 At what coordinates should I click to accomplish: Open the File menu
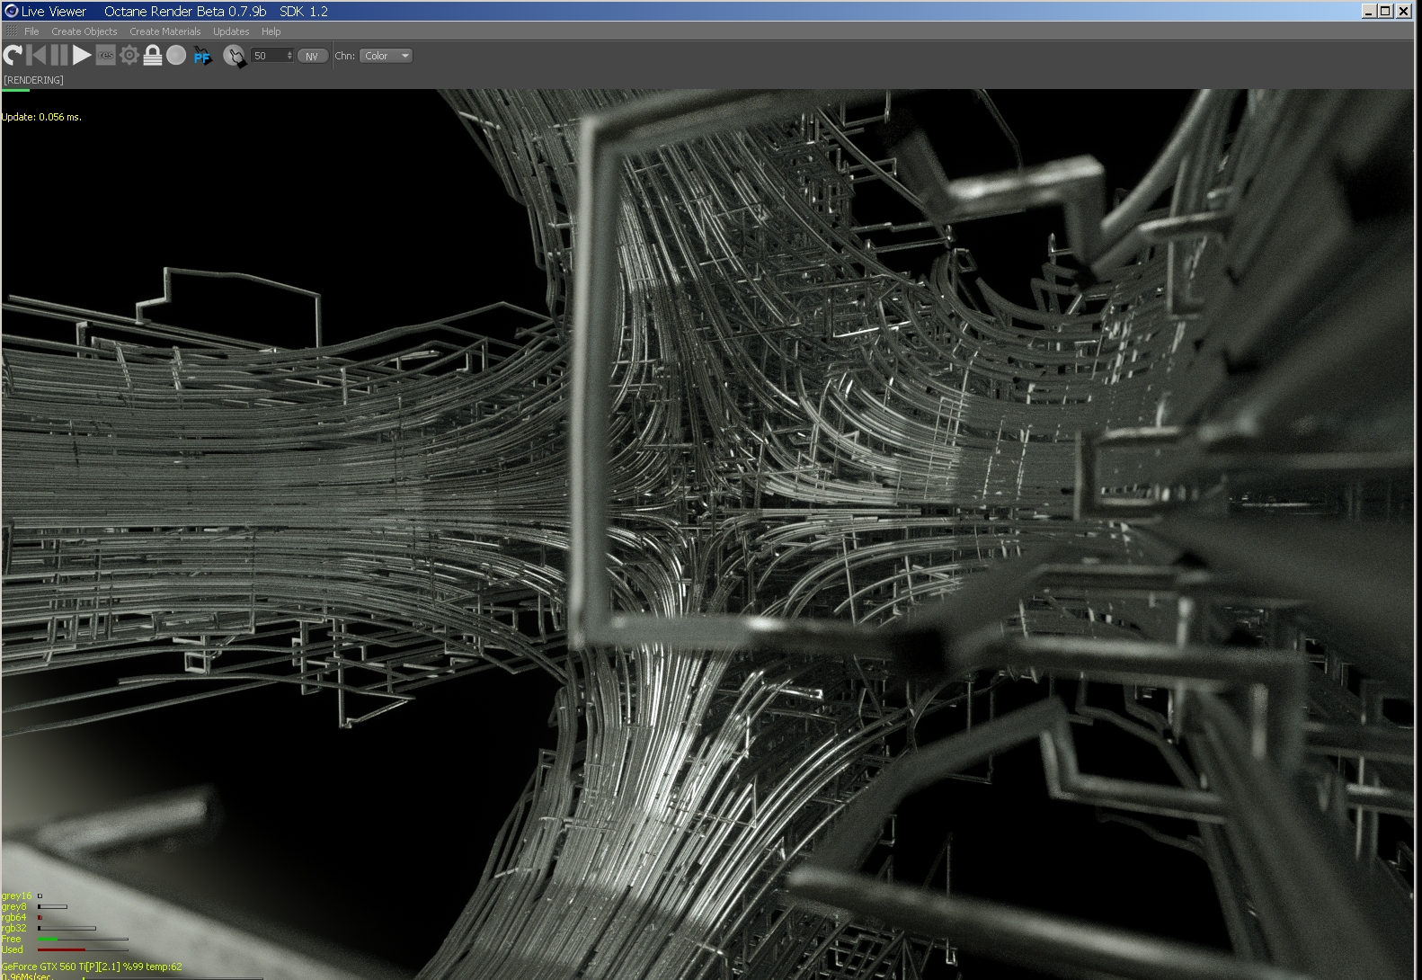click(31, 31)
